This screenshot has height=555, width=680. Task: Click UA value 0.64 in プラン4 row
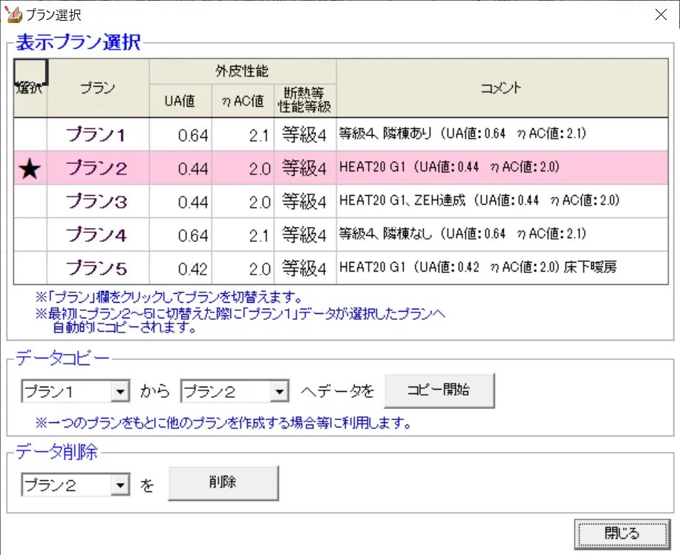[x=180, y=234]
